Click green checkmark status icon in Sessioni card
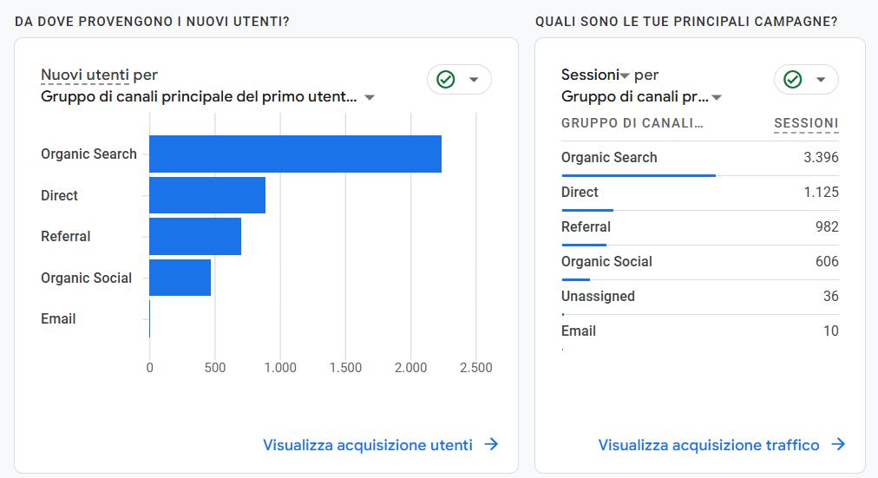Viewport: 878px width, 478px height. point(793,80)
